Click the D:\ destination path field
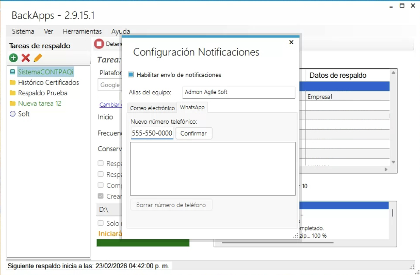420x275 pixels. [109, 210]
